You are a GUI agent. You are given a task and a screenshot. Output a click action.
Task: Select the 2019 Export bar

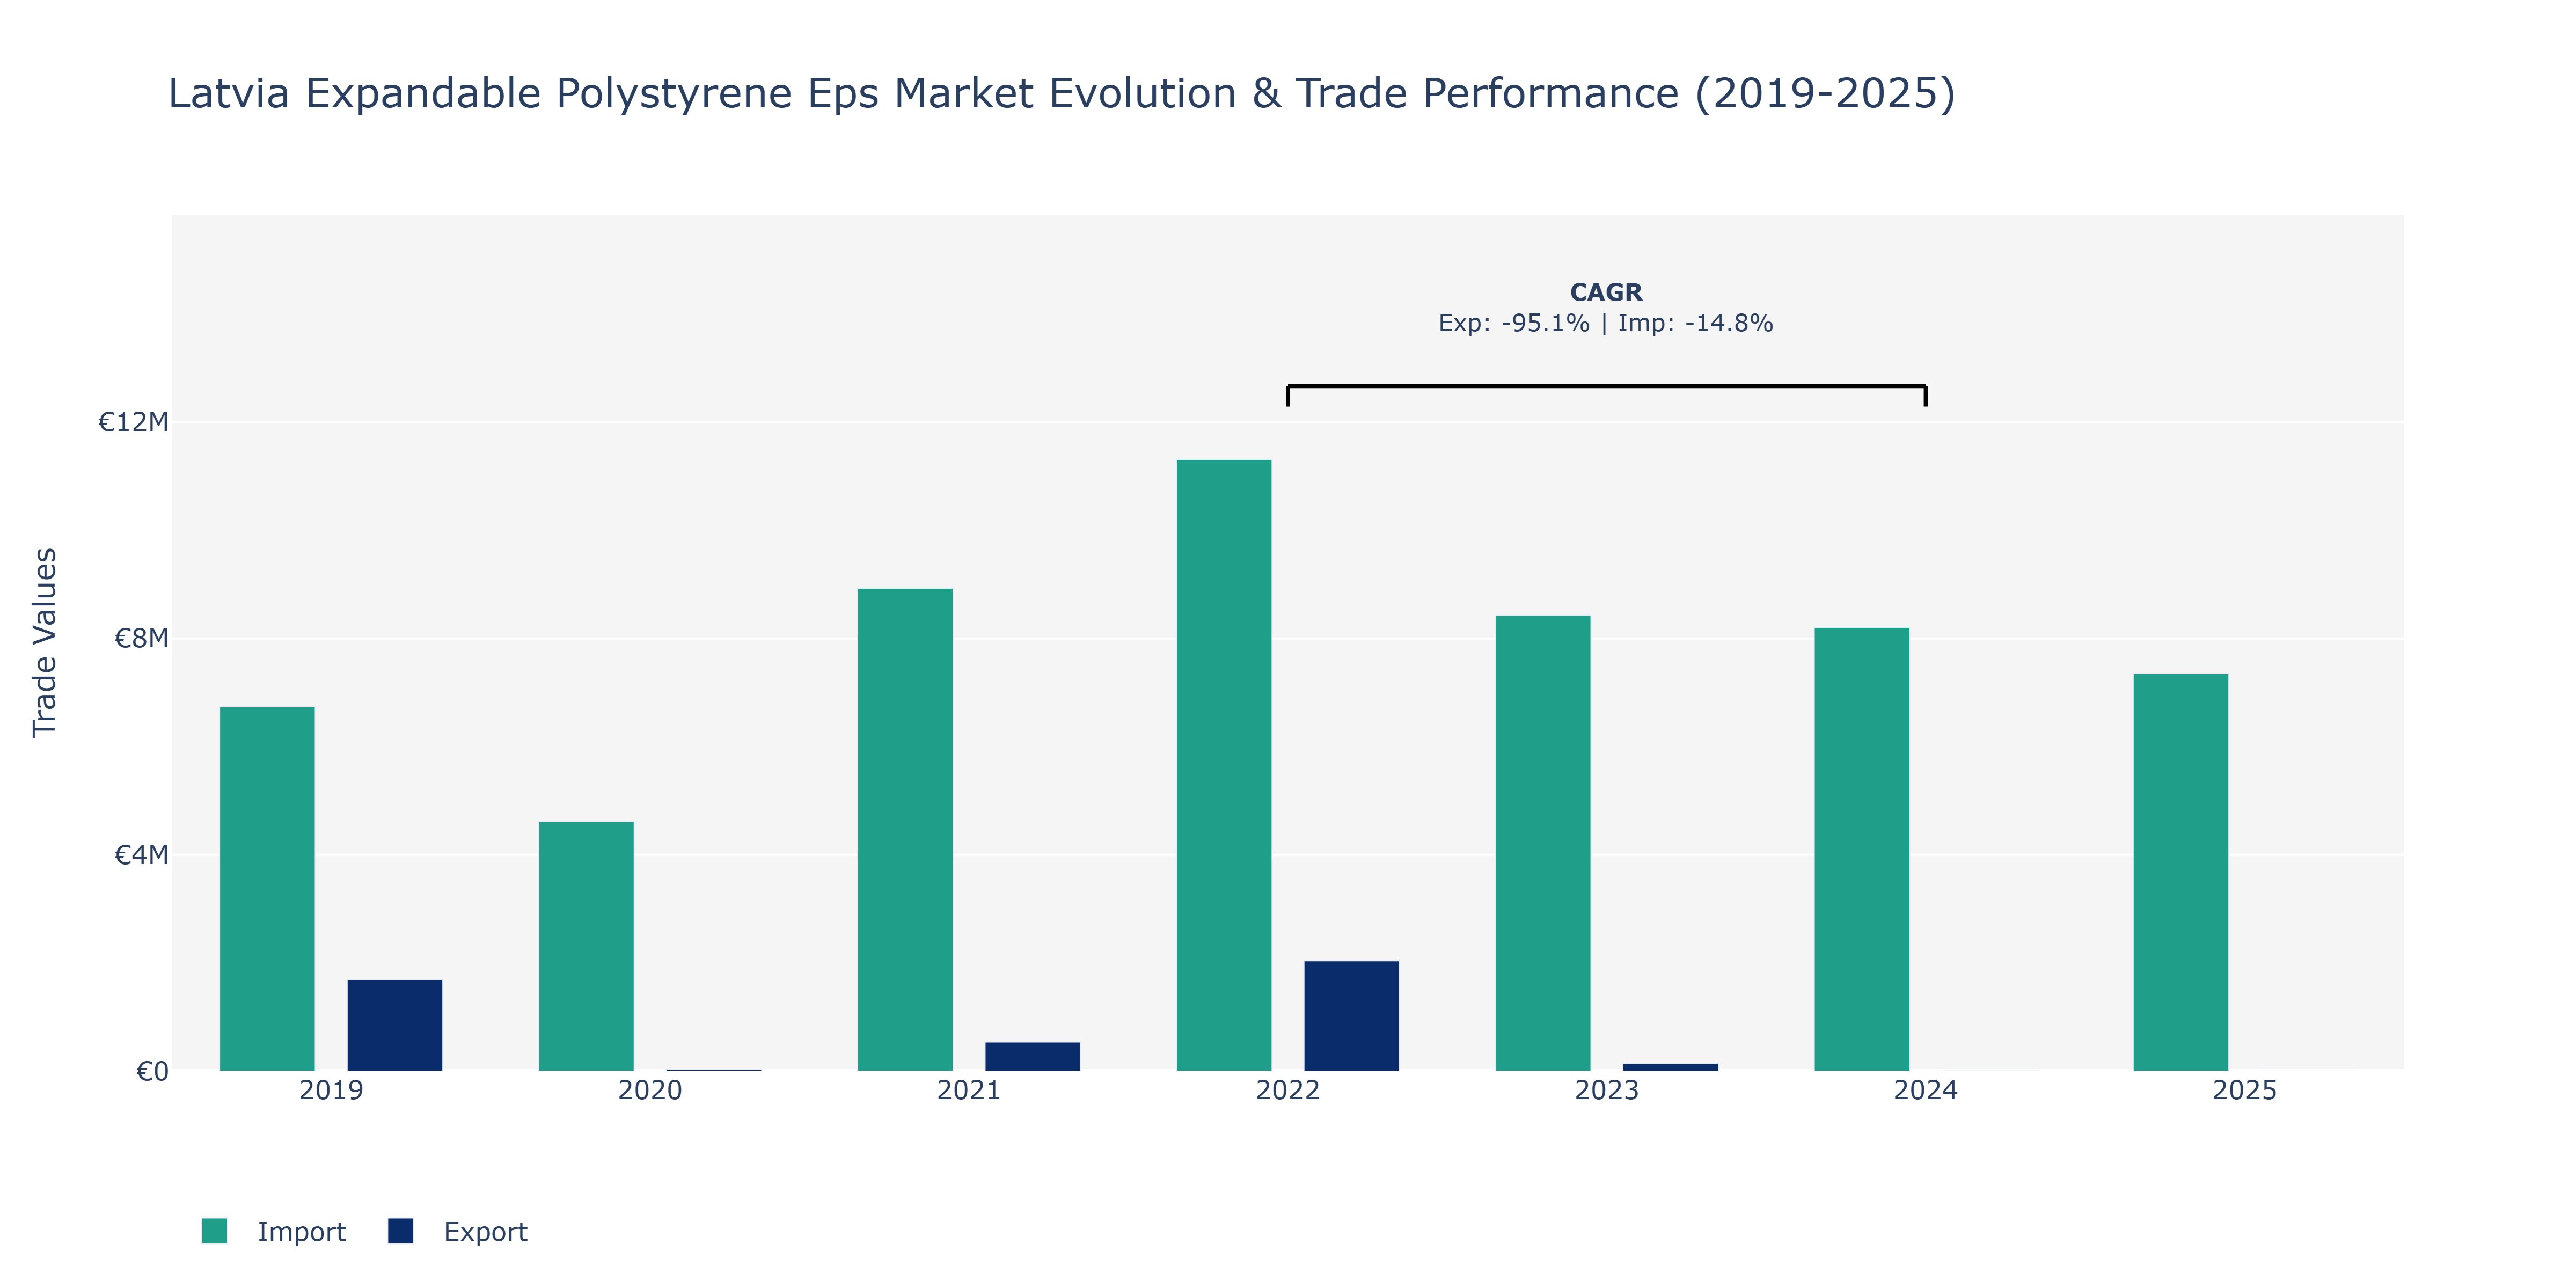[395, 1025]
